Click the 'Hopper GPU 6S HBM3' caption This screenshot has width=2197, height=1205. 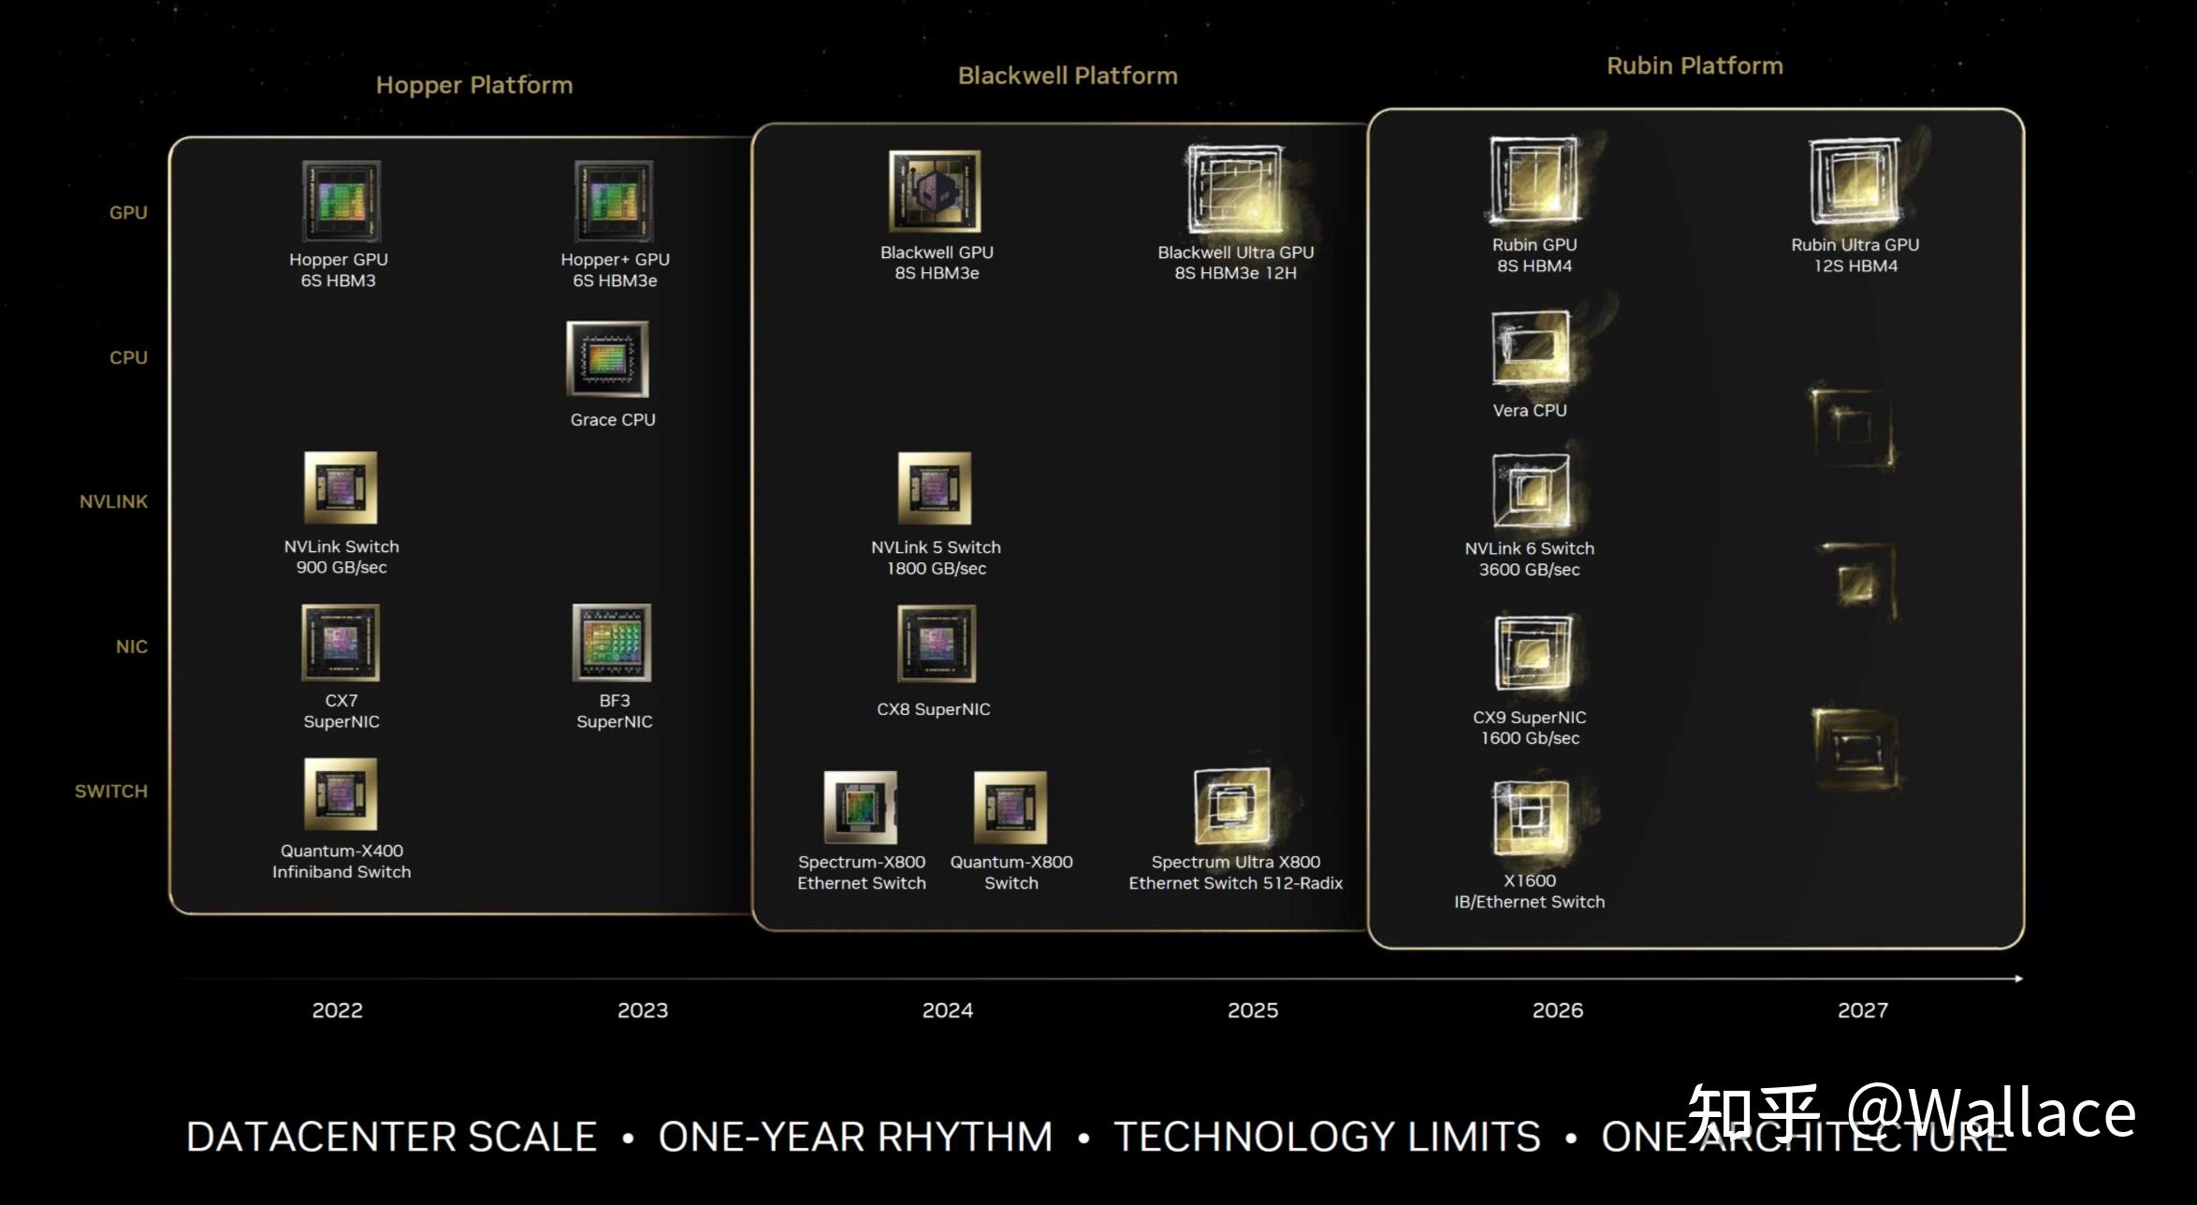338,269
